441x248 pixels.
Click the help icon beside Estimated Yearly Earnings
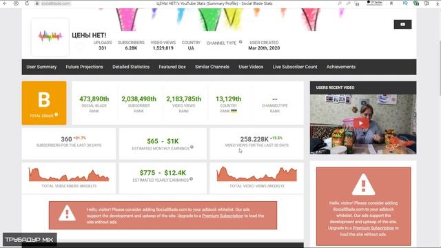[192, 179]
